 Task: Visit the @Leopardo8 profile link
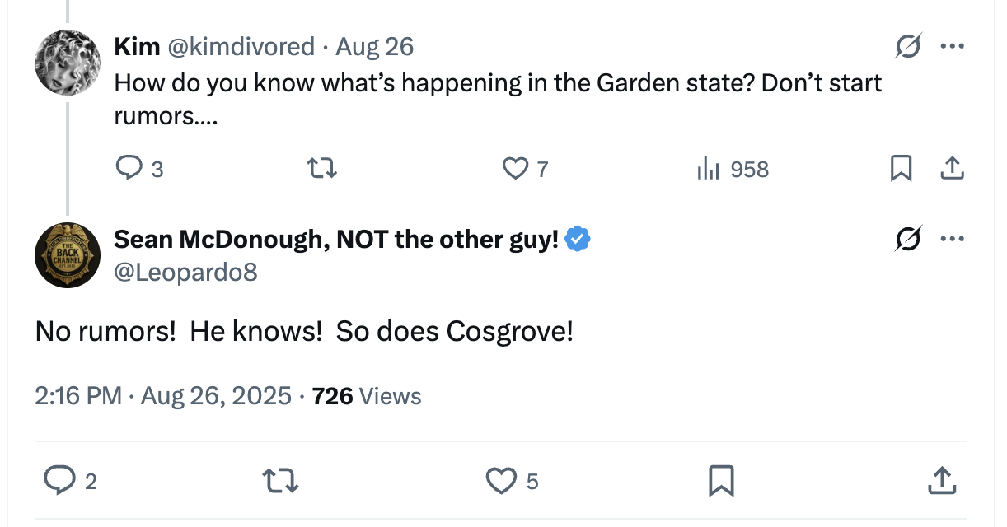(x=185, y=271)
